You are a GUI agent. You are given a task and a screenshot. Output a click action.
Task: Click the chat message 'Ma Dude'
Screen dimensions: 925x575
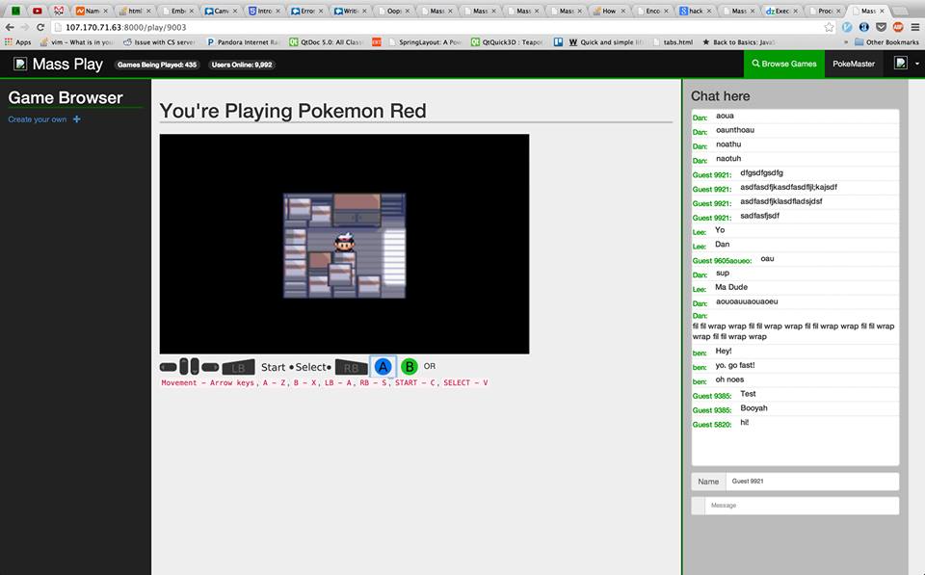coord(731,287)
